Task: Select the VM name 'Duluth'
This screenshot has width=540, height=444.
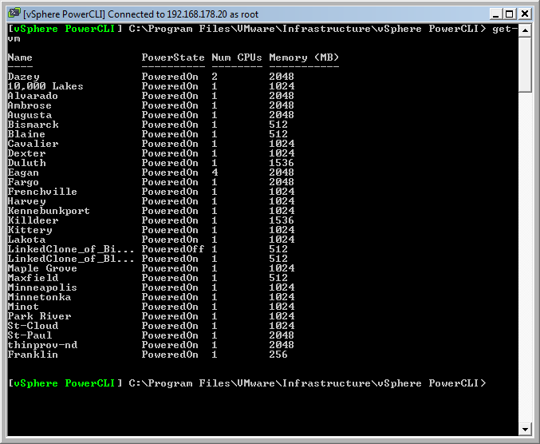Action: pos(26,163)
